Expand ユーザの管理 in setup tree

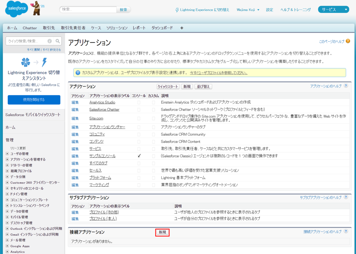coord(7,154)
